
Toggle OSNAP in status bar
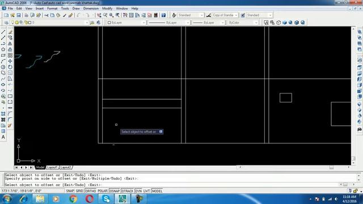[115, 191]
